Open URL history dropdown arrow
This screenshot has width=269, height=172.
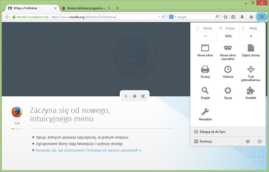click(x=159, y=17)
